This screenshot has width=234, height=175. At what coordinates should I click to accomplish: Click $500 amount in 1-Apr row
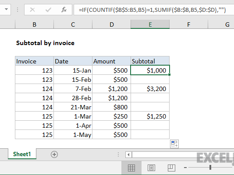[x=111, y=125]
